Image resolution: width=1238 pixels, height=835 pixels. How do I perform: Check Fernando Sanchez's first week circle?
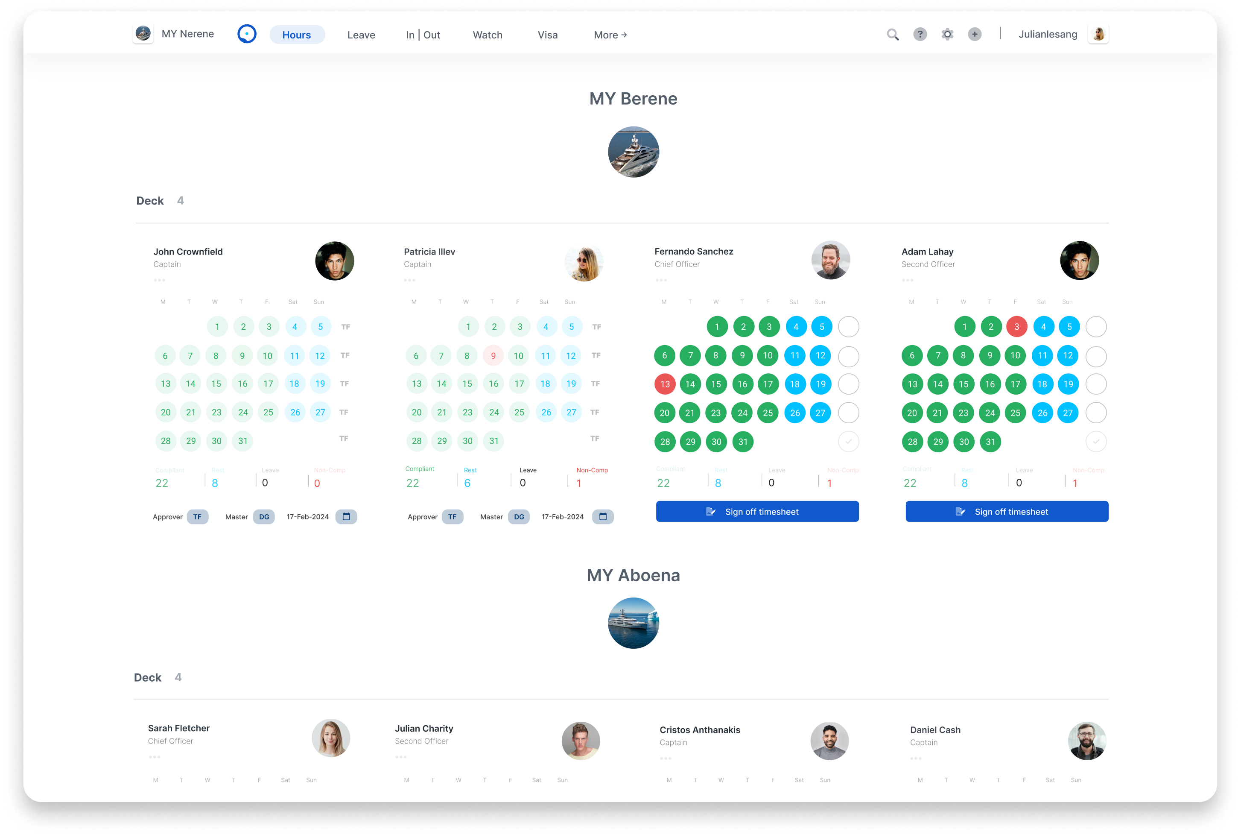coord(848,326)
